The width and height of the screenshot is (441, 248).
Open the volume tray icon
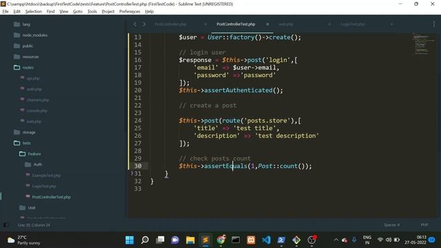pyautogui.click(x=389, y=240)
